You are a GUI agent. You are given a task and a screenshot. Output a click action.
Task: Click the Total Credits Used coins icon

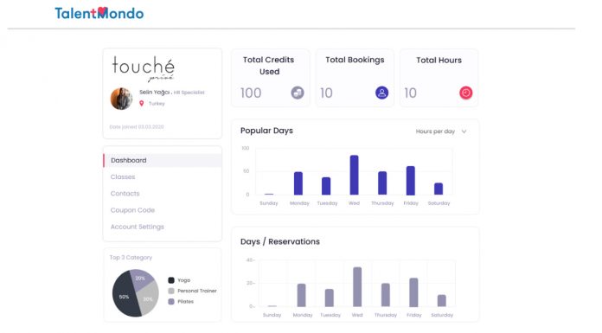pyautogui.click(x=298, y=93)
